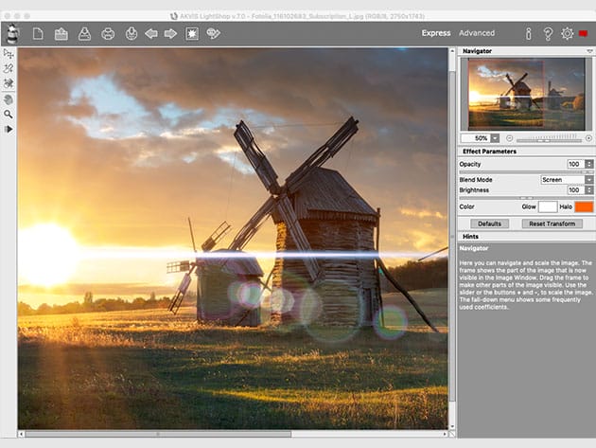The height and width of the screenshot is (448, 596).
Task: Click the Print image icon
Action: 108,34
